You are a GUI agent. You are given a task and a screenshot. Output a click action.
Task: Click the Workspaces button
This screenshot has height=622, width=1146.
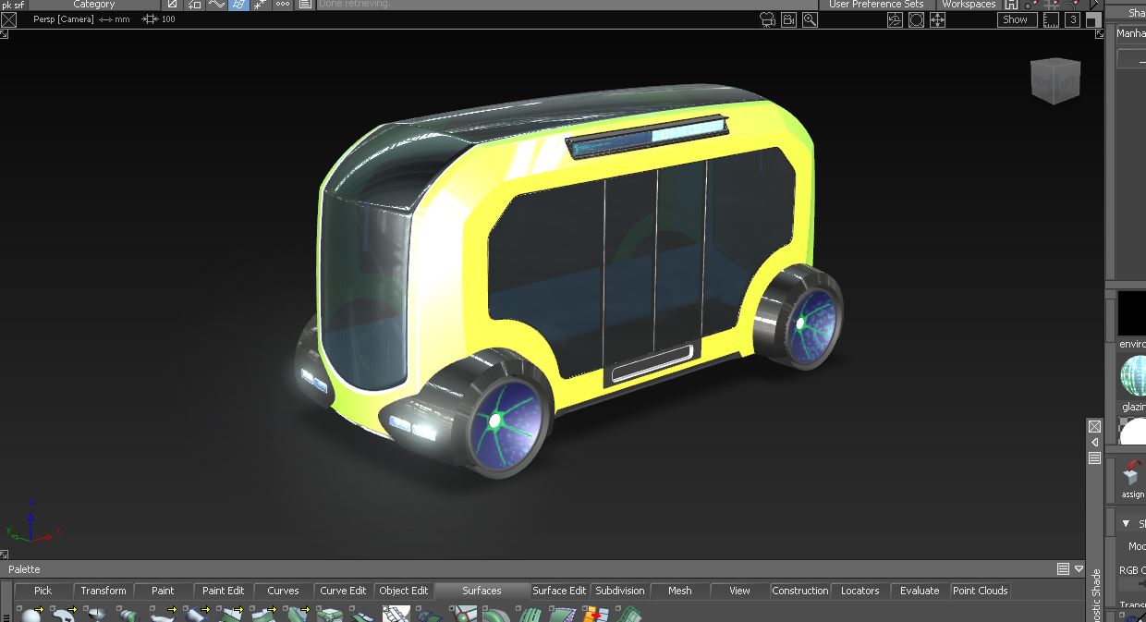(968, 5)
